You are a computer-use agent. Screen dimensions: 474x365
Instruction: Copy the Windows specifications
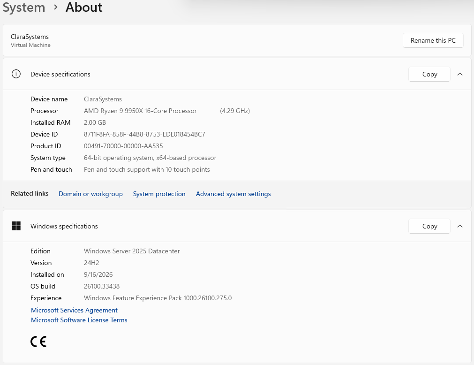click(x=429, y=226)
